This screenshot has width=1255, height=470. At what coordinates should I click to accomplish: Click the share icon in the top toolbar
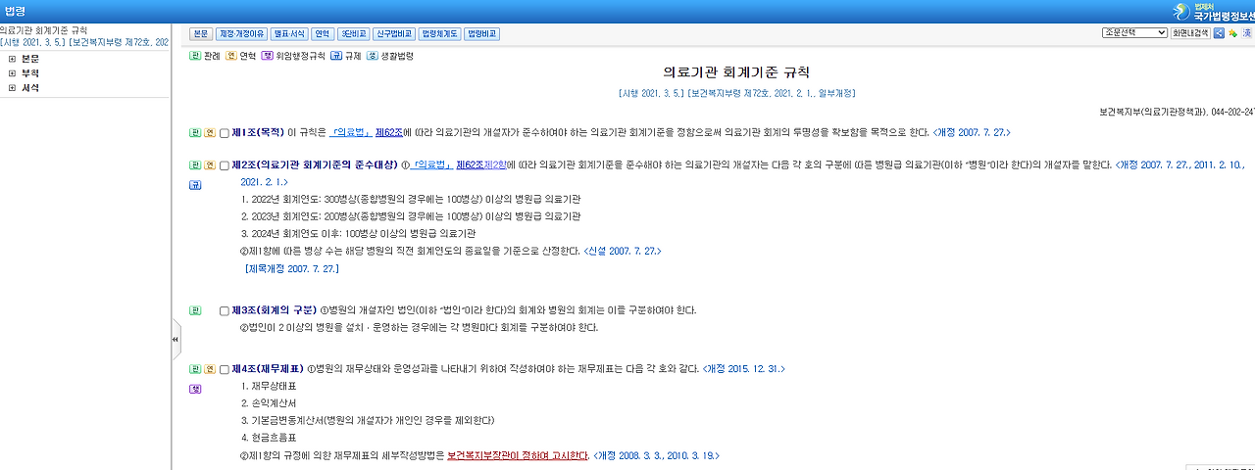pyautogui.click(x=1219, y=33)
